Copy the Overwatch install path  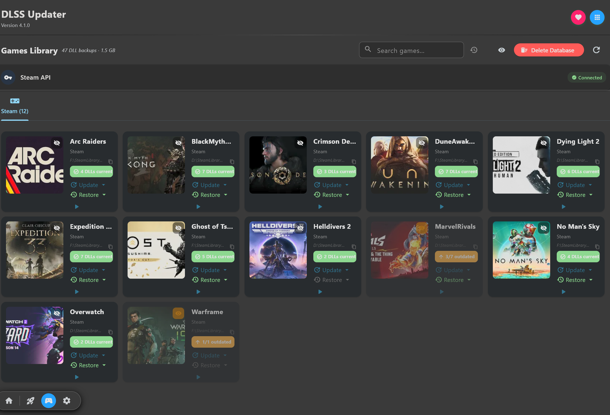point(110,332)
